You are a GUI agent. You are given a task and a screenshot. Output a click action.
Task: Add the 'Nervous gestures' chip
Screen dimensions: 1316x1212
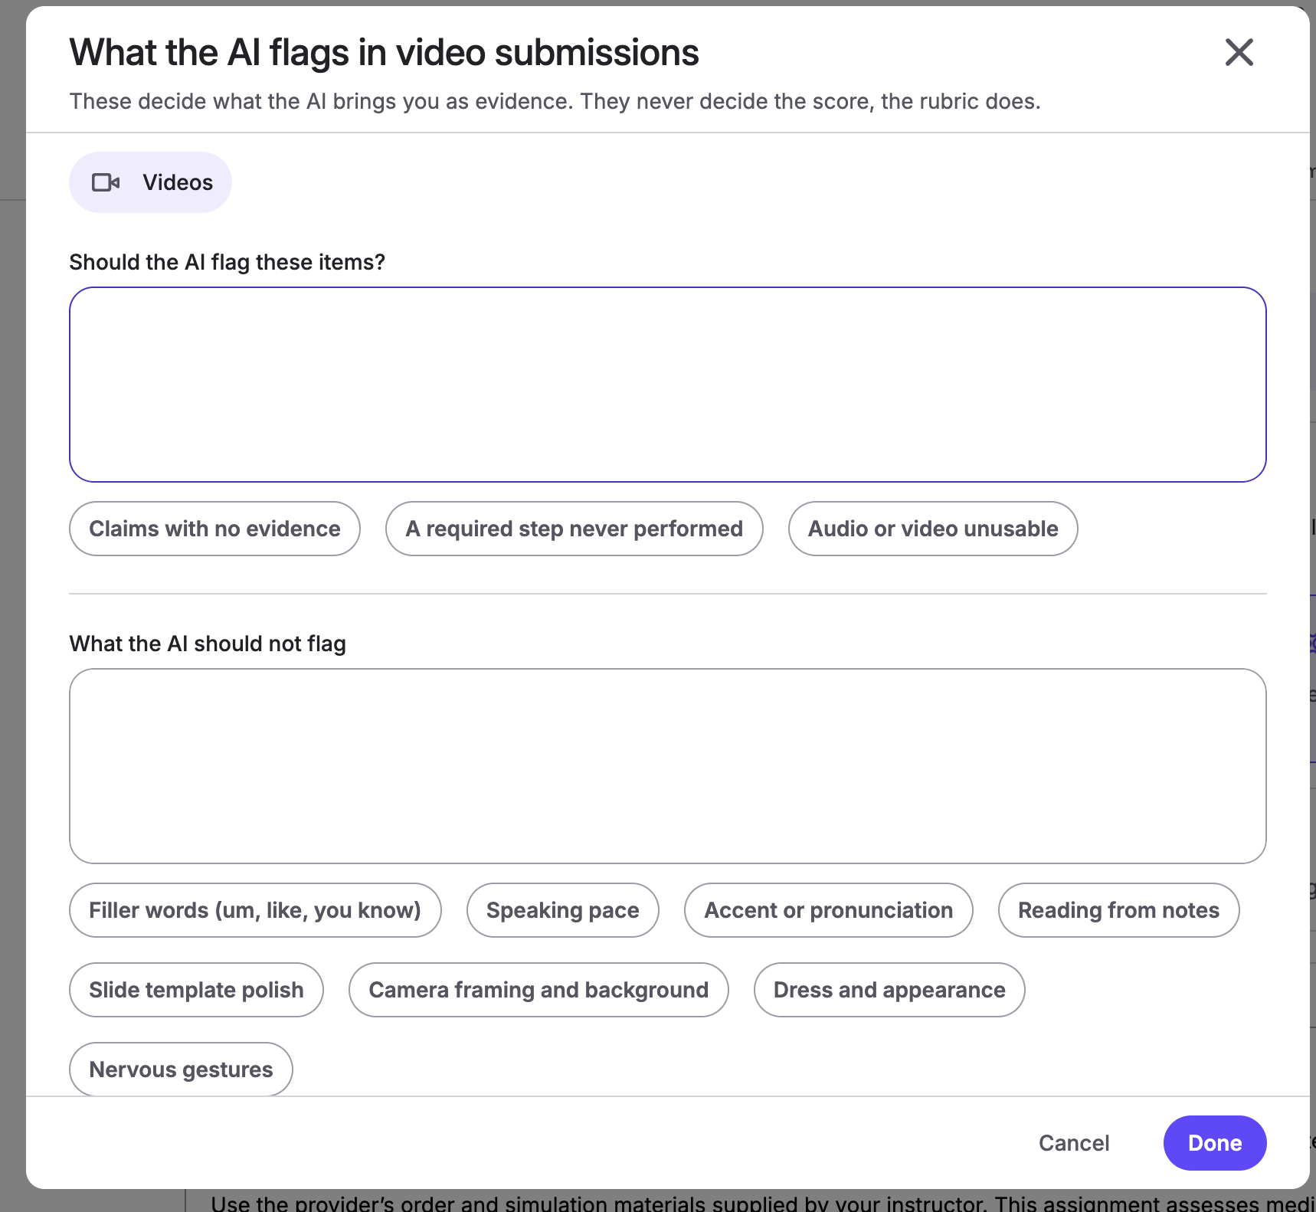tap(181, 1070)
